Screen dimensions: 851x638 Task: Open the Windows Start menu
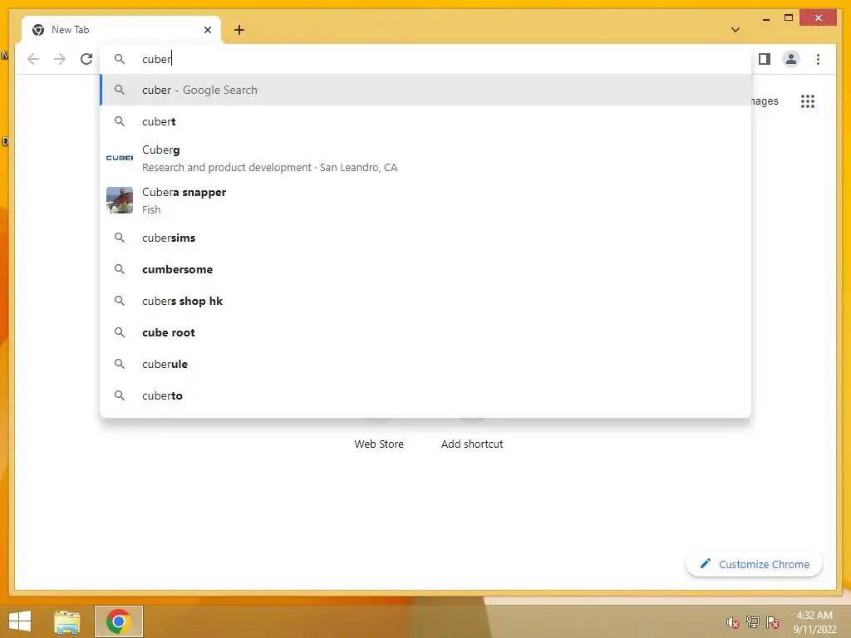[20, 621]
